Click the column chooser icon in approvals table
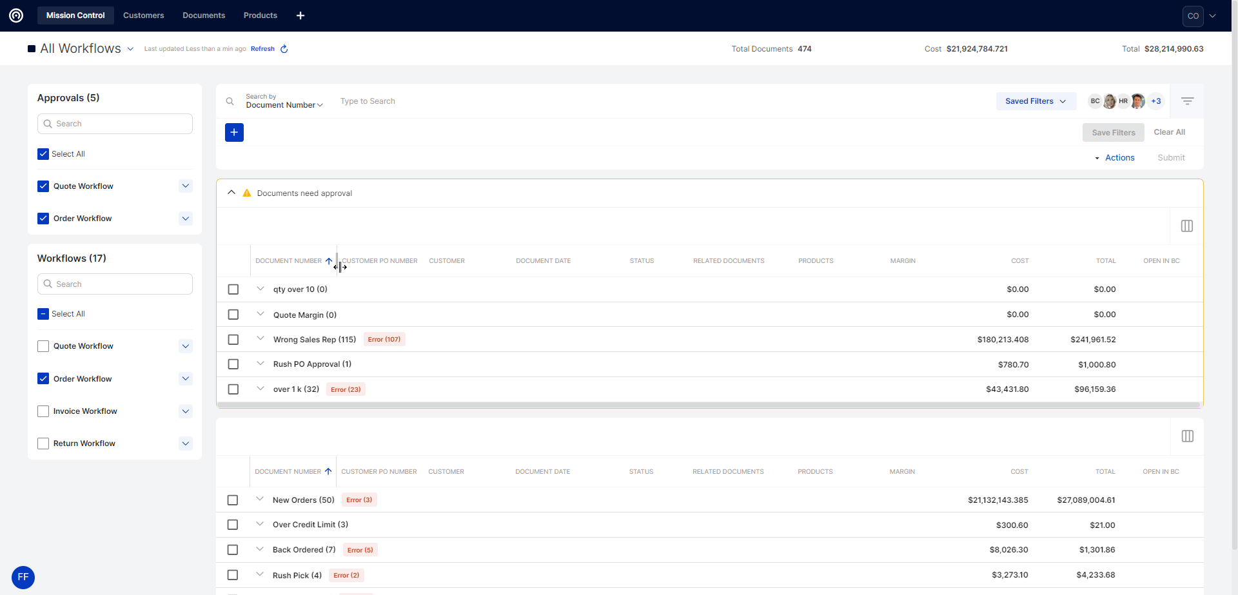This screenshot has width=1238, height=595. coord(1186,226)
